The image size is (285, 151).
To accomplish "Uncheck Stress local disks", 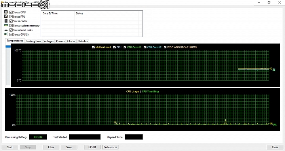I will coord(11,30).
